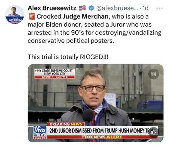Click the LIVE 12:28 PM ET indicator
Viewport: 169px width, 147px height.
coord(54,77)
